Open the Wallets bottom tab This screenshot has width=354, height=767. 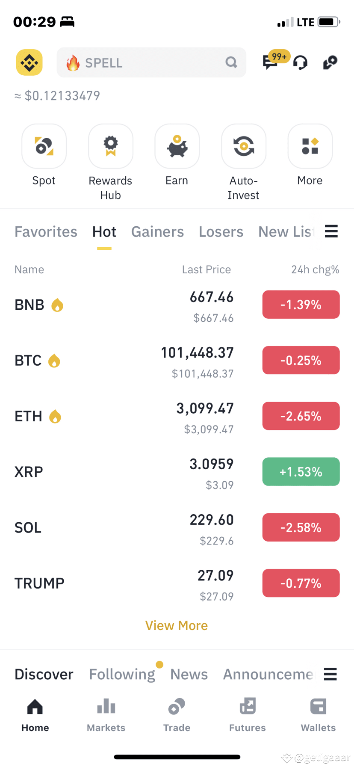point(318,713)
